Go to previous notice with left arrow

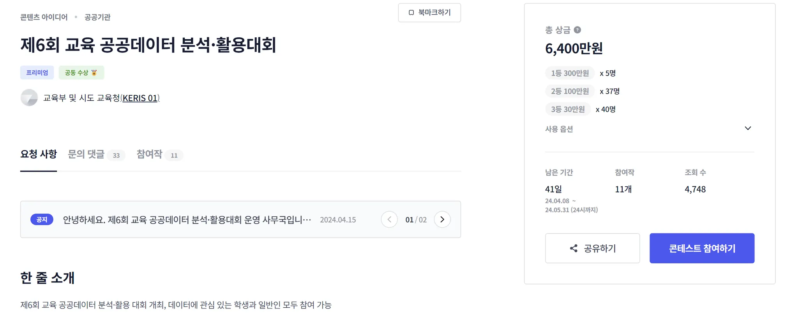tap(389, 219)
